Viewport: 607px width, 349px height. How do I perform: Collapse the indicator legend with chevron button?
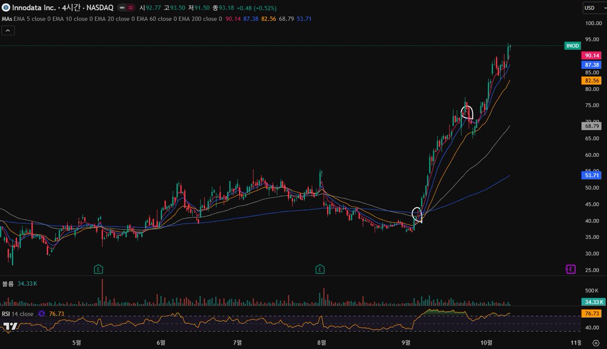(x=8, y=31)
